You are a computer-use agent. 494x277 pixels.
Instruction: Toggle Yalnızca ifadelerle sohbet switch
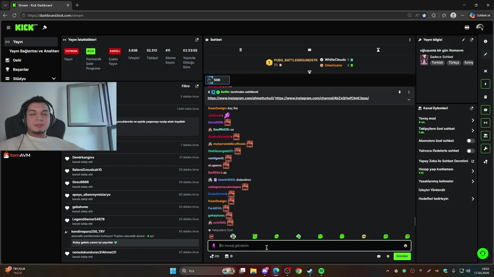(470, 151)
